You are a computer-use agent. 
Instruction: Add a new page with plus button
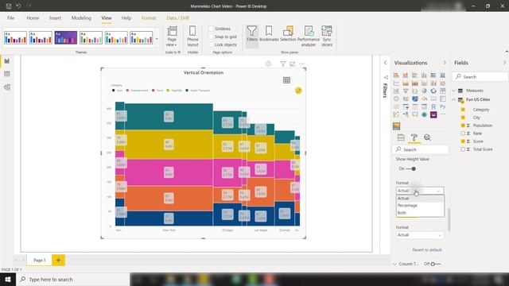click(x=58, y=260)
